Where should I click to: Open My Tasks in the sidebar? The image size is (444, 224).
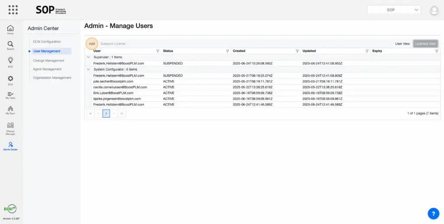(10, 96)
